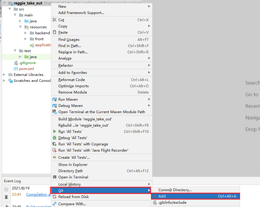Choose Add from the Git submenu
The width and height of the screenshot is (260, 207).
click(x=162, y=196)
